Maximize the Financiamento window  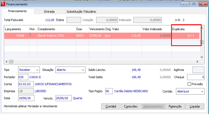[x=194, y=4]
